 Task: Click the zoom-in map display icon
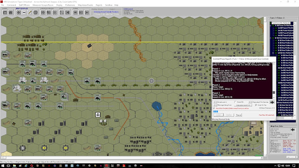tap(19, 13)
